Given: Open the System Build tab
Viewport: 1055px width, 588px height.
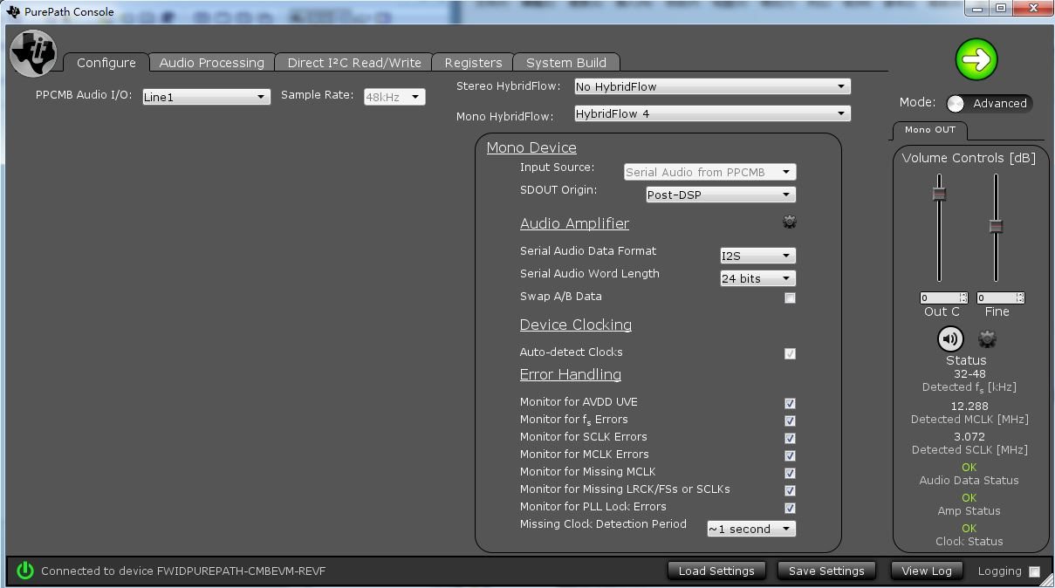Looking at the screenshot, I should (566, 63).
